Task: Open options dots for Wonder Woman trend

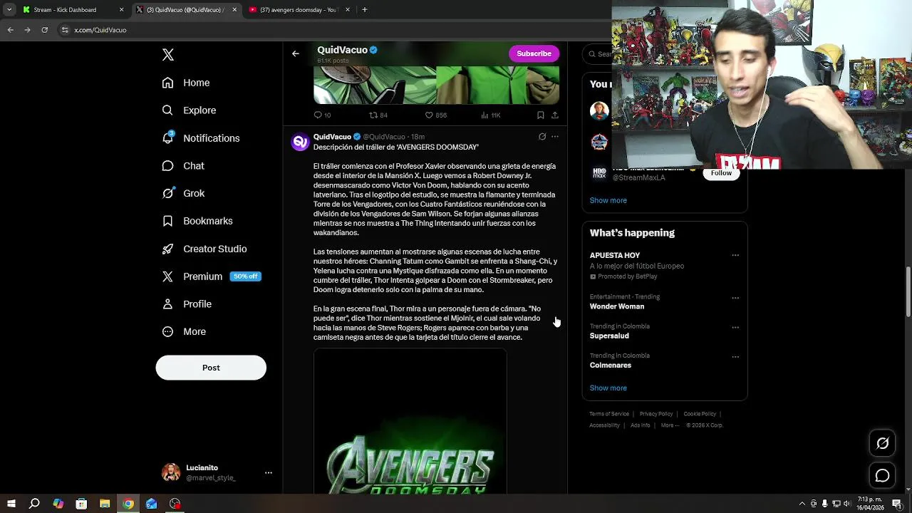Action: click(x=735, y=298)
